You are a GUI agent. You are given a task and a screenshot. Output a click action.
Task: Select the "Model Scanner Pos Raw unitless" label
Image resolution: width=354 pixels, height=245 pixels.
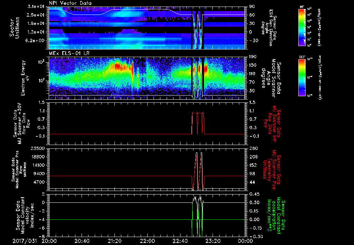pos(19,170)
